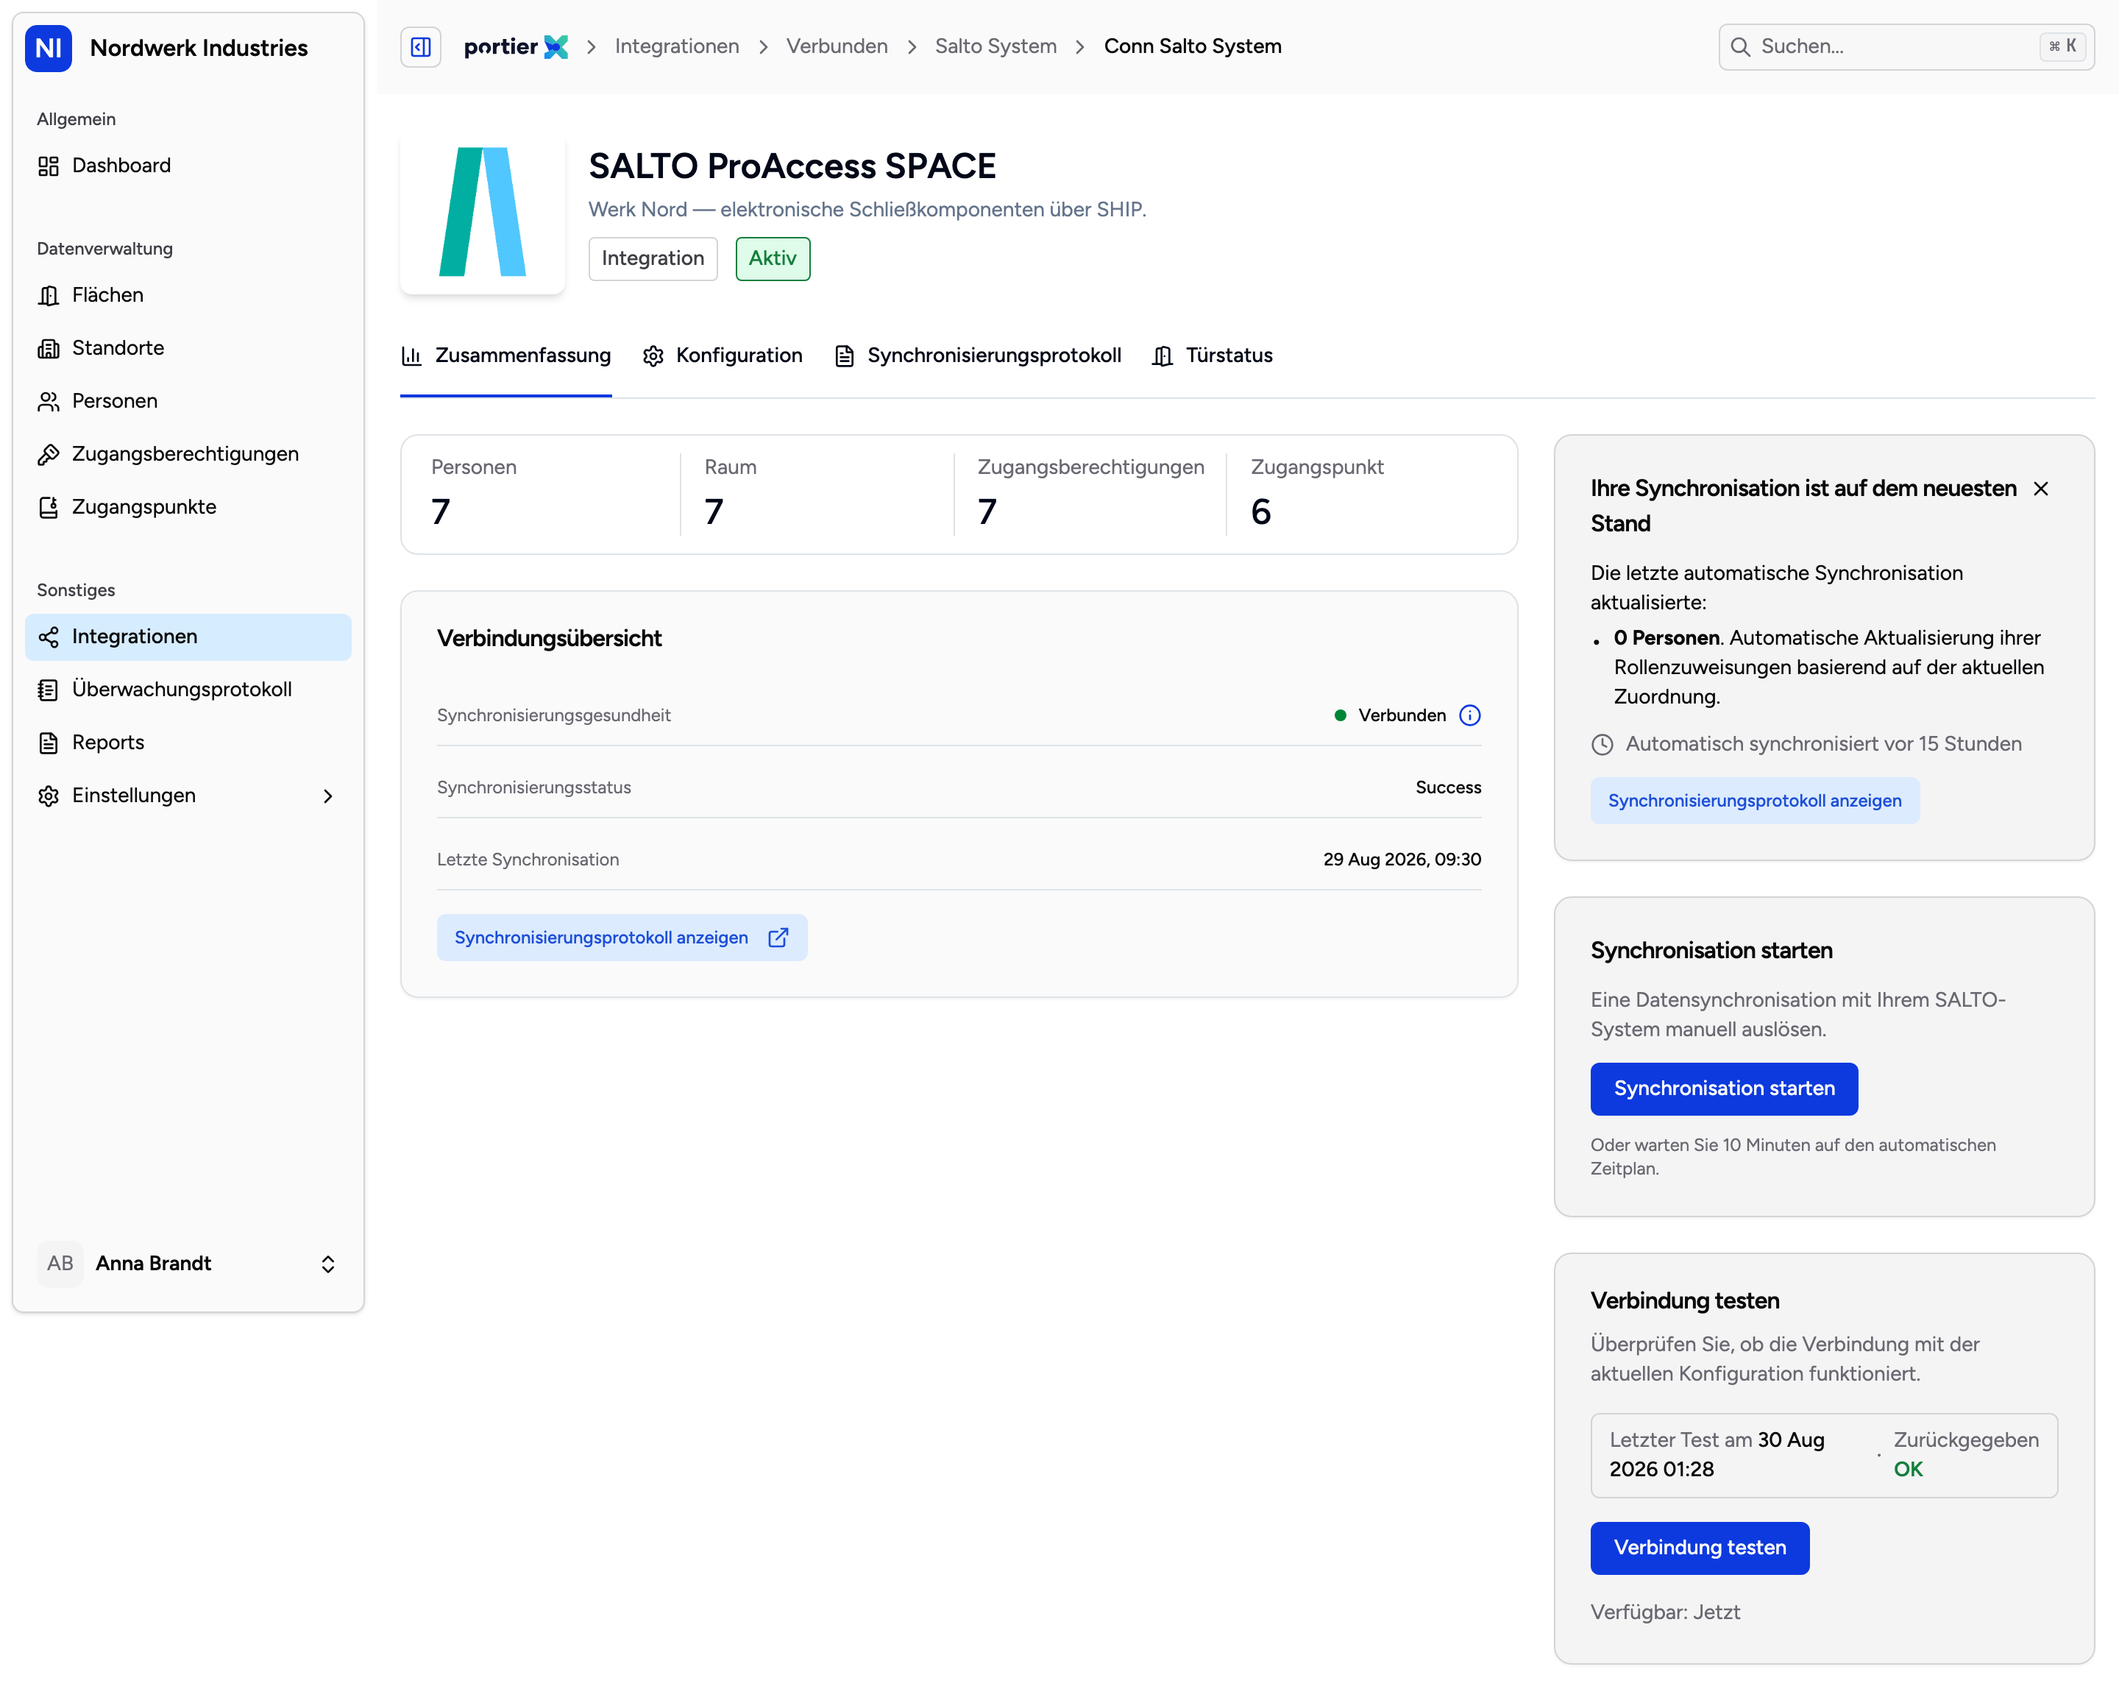Open Personen in the sidebar
Screen dimensions: 2119x1700
point(188,401)
